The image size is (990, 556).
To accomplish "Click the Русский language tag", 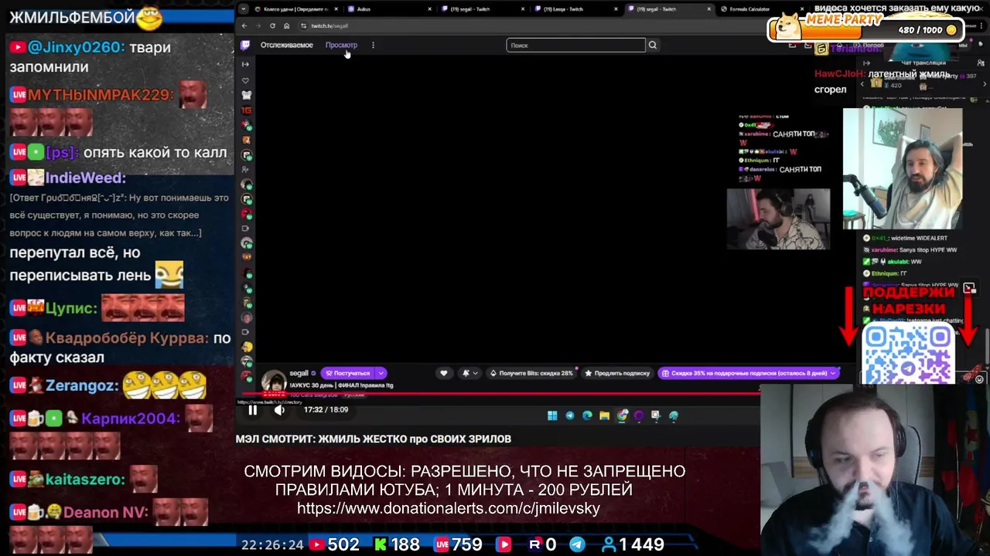I will pyautogui.click(x=354, y=395).
